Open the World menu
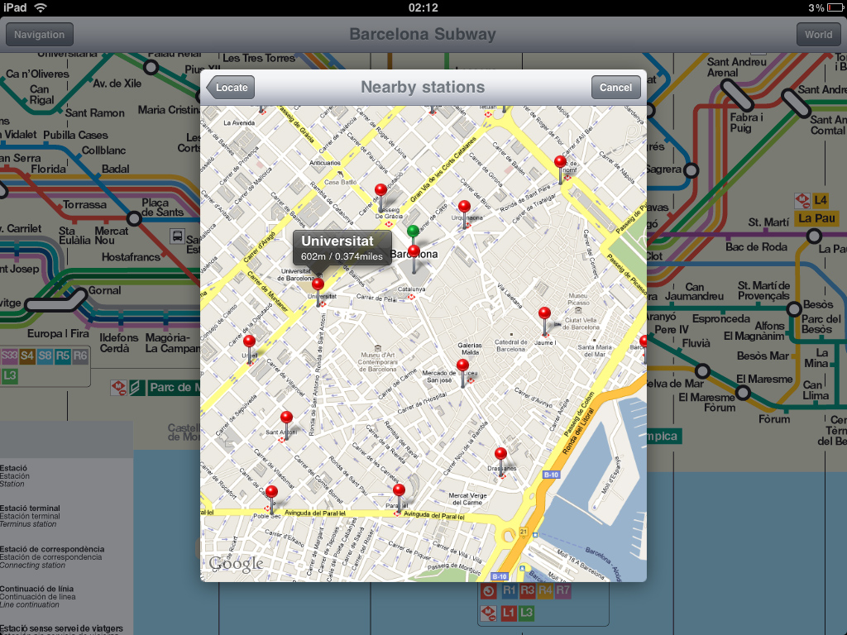The image size is (847, 635). point(818,35)
